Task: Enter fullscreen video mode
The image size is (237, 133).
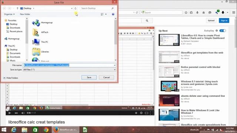Action: (151, 113)
